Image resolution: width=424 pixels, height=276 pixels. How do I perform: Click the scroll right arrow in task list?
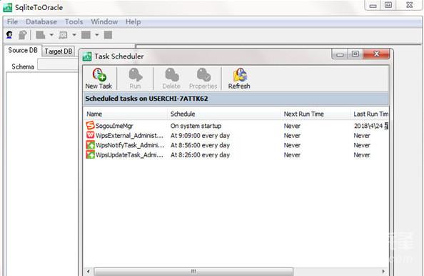coord(383,271)
